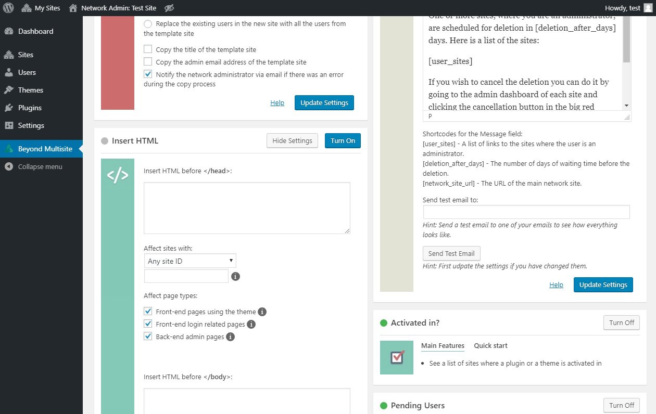Hide Settings for the Insert HTML panel
Image resolution: width=656 pixels, height=414 pixels.
292,140
